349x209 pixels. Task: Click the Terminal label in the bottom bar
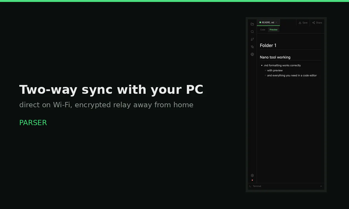point(257,186)
